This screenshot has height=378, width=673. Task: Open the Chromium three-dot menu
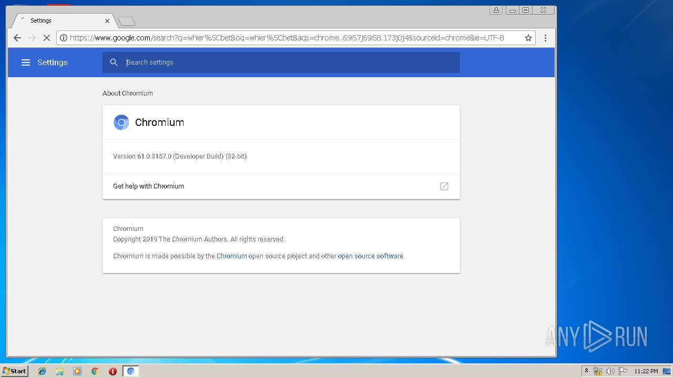[x=545, y=38]
